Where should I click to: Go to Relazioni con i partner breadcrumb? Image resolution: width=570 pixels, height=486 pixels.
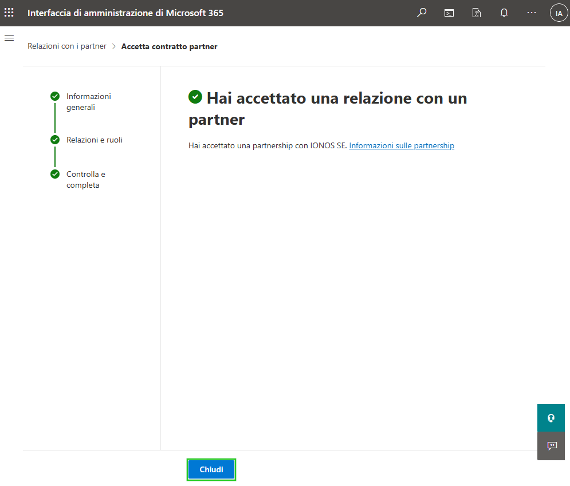pos(67,46)
